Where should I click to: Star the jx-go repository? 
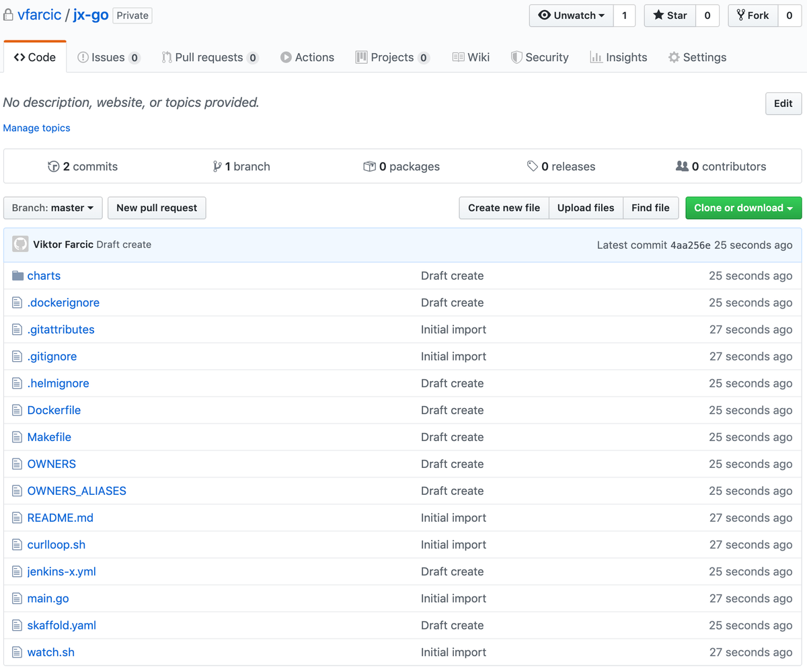[669, 15]
